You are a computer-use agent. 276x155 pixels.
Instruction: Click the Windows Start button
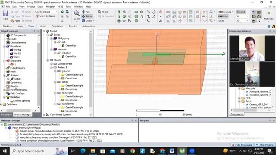[5, 151]
